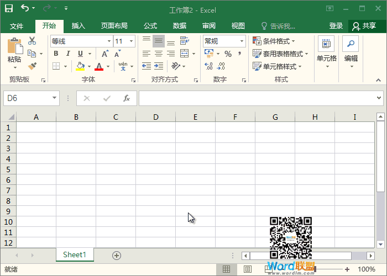This screenshot has width=387, height=276.
Task: Toggle center text horizontally
Action: tap(159, 54)
